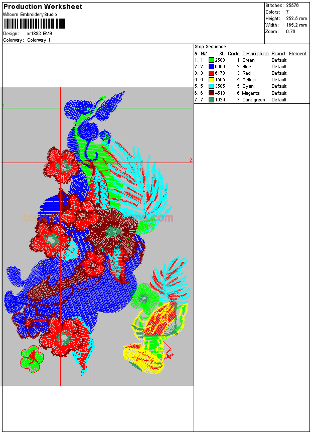Click the Brand column header
This screenshot has height=432, width=311.
(x=278, y=54)
